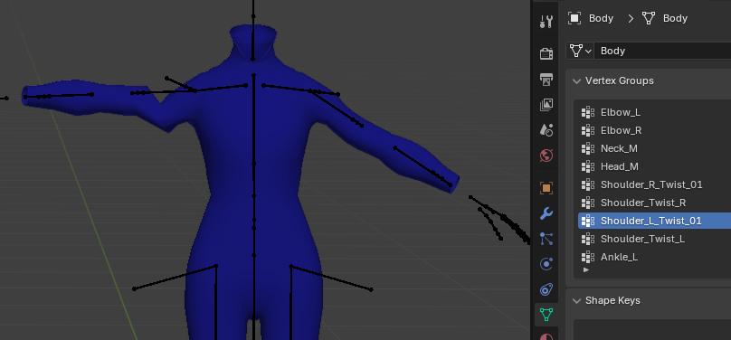The image size is (731, 340).
Task: Open the Physics properties tab
Action: pyautogui.click(x=546, y=264)
